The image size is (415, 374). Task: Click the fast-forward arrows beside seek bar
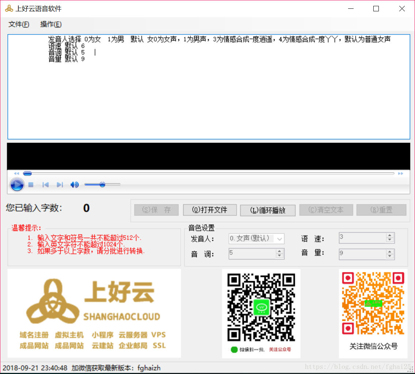coord(400,173)
